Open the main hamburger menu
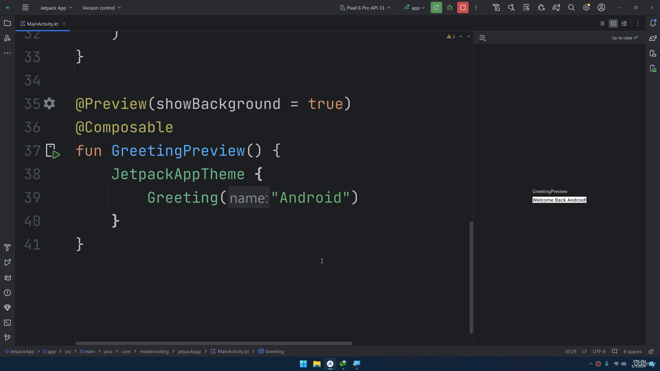 click(x=25, y=8)
